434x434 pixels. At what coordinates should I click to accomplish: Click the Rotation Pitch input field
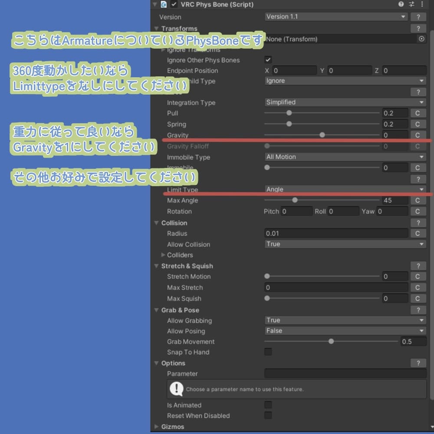(296, 211)
